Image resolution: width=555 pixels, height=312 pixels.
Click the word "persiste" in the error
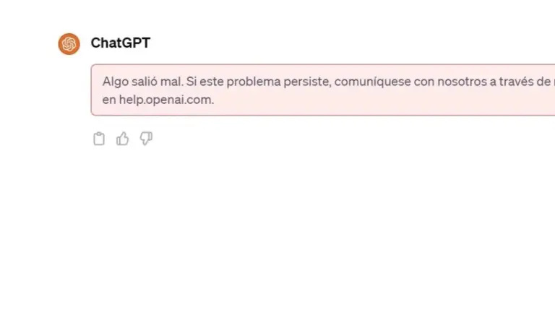coord(306,82)
